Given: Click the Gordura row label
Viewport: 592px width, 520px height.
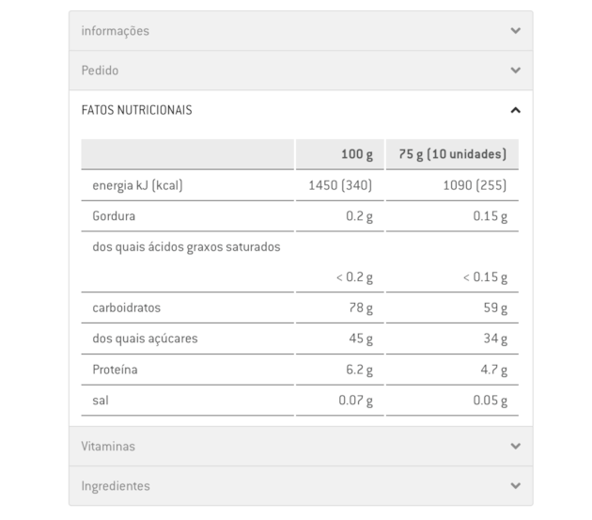Looking at the screenshot, I should click(114, 216).
